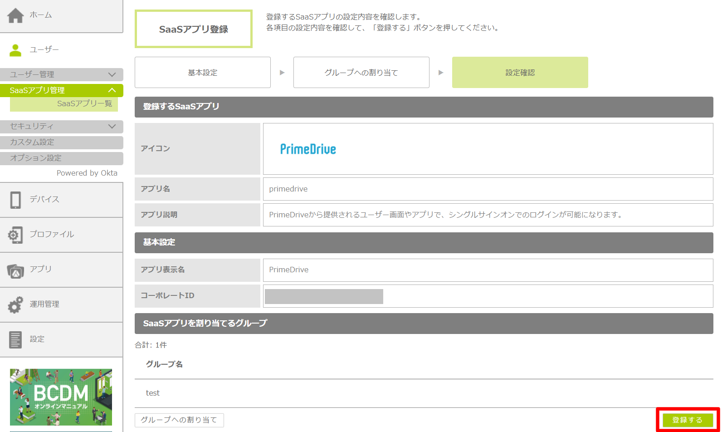
Task: Select SaaSアプリ一覧 submenu item
Action: click(84, 104)
